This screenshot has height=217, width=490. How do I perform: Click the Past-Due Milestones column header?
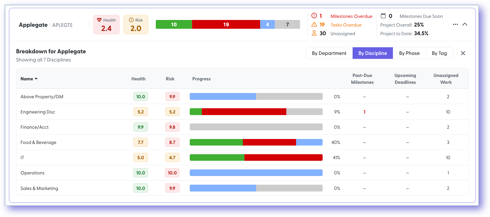point(362,79)
